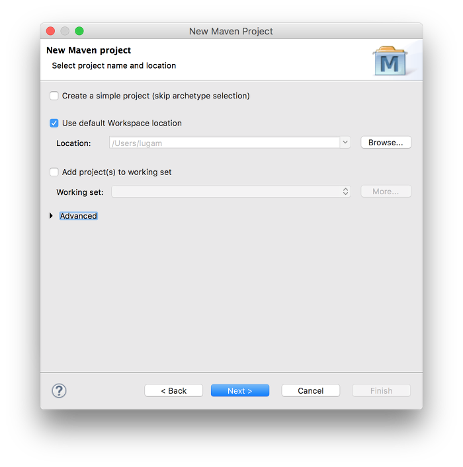The height and width of the screenshot is (467, 463).
Task: Click the help question mark icon
Action: point(59,390)
